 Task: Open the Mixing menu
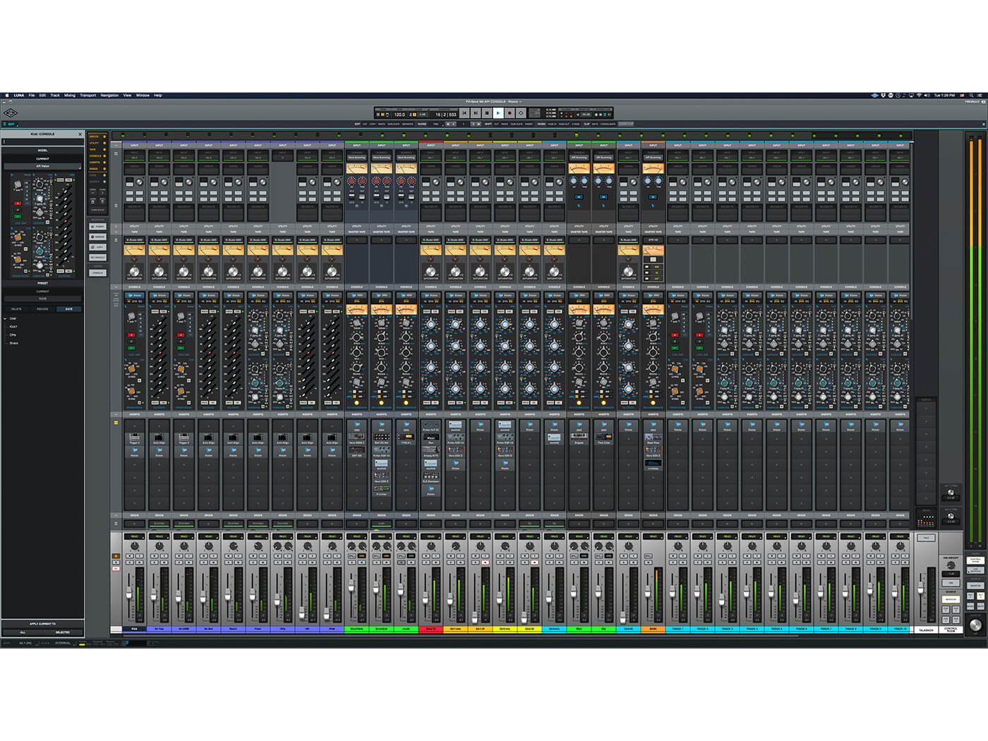[x=69, y=95]
